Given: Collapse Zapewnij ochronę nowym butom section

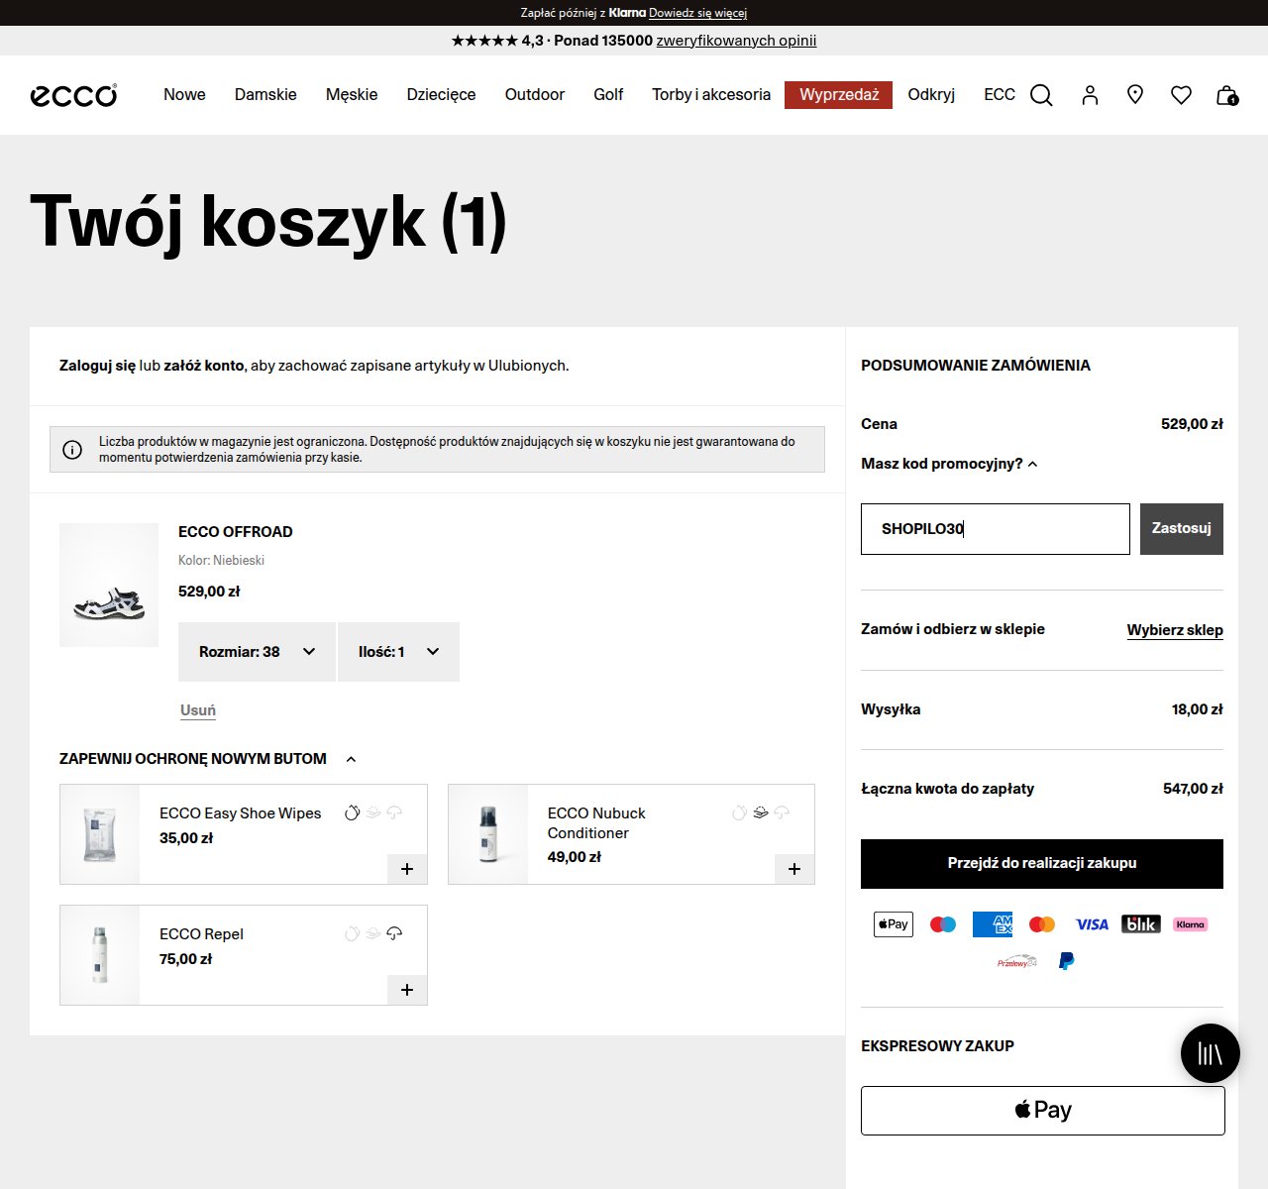Looking at the screenshot, I should click(208, 759).
